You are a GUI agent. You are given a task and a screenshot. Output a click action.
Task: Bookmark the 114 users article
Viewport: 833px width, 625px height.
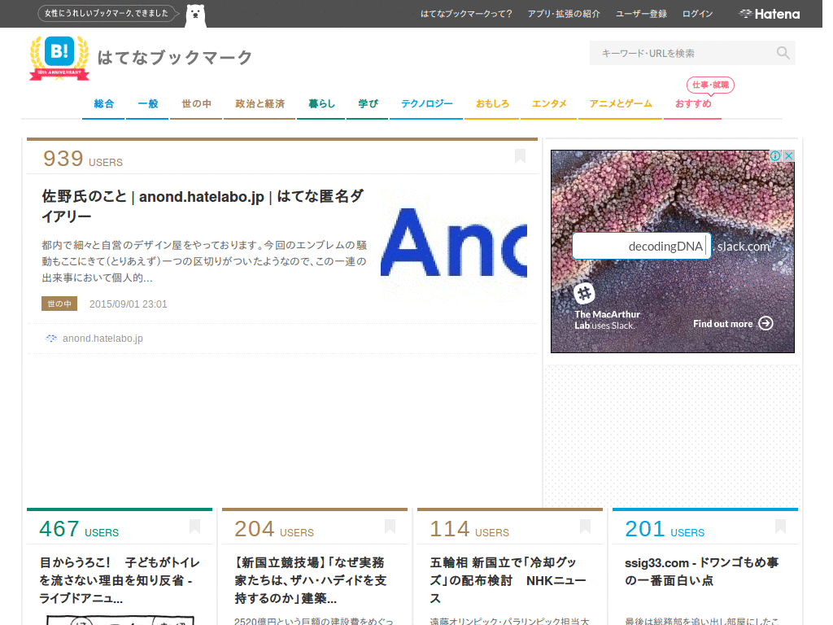coord(585,527)
